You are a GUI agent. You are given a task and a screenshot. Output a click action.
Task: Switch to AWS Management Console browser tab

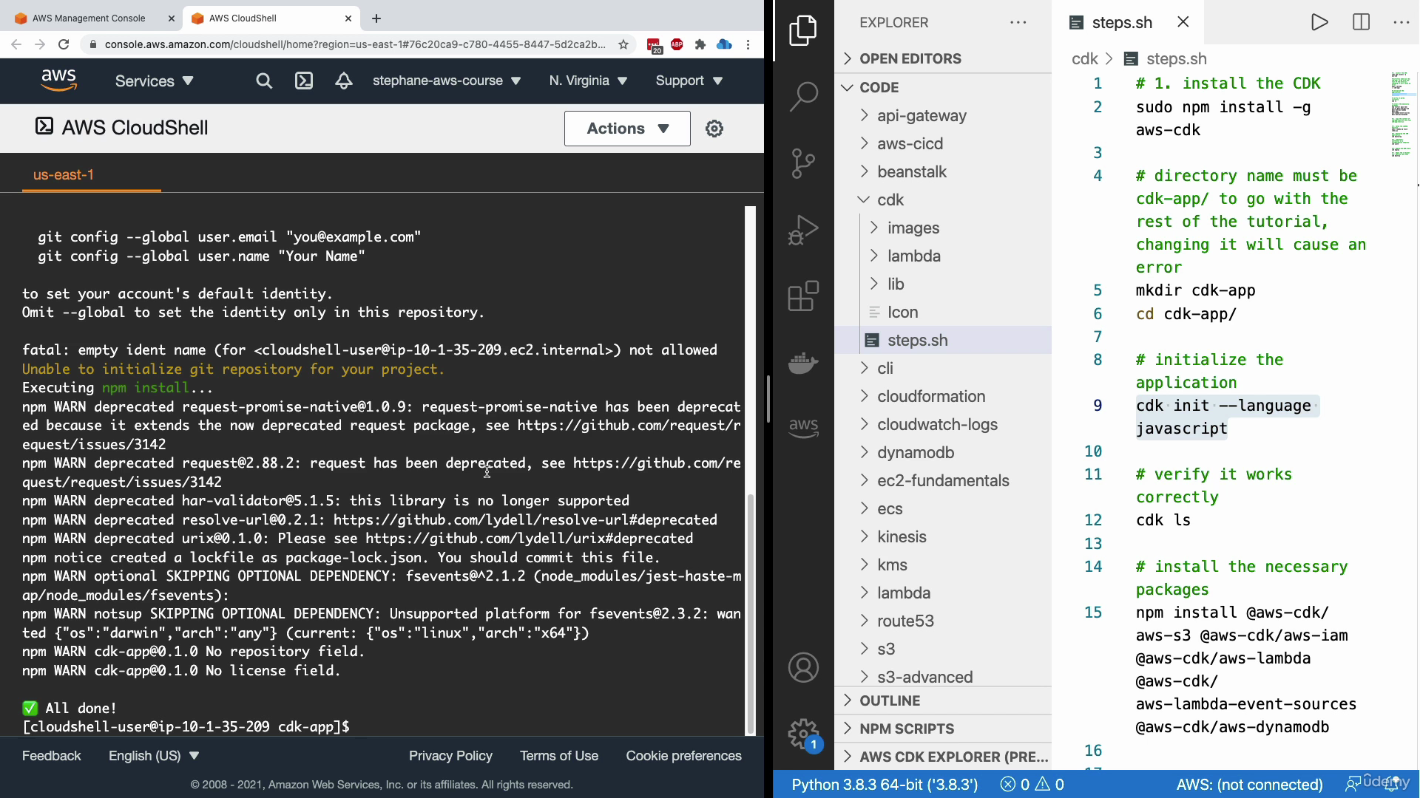click(90, 18)
